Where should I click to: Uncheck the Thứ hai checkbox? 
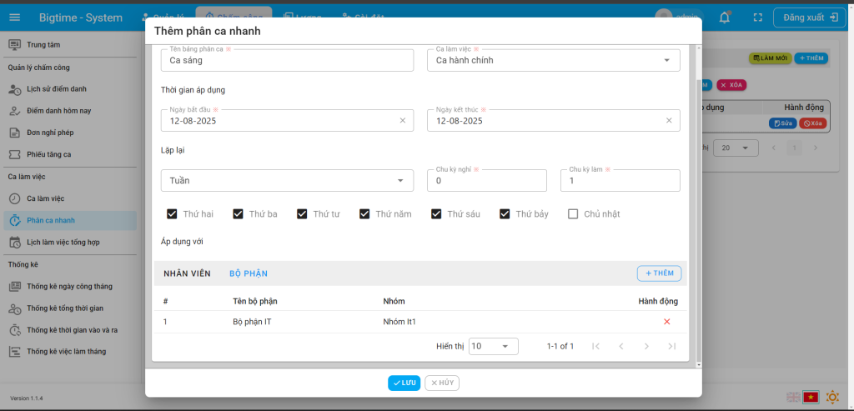(172, 214)
